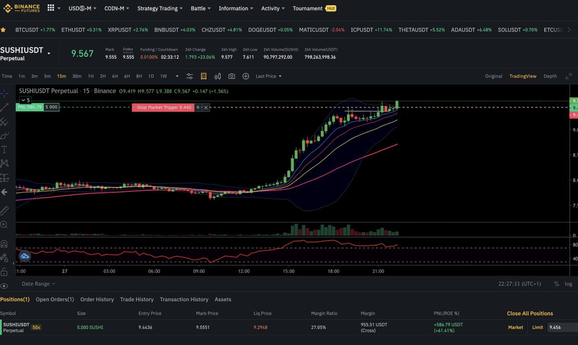Select the ruler measure tool
The height and width of the screenshot is (345, 578).
(x=4, y=210)
